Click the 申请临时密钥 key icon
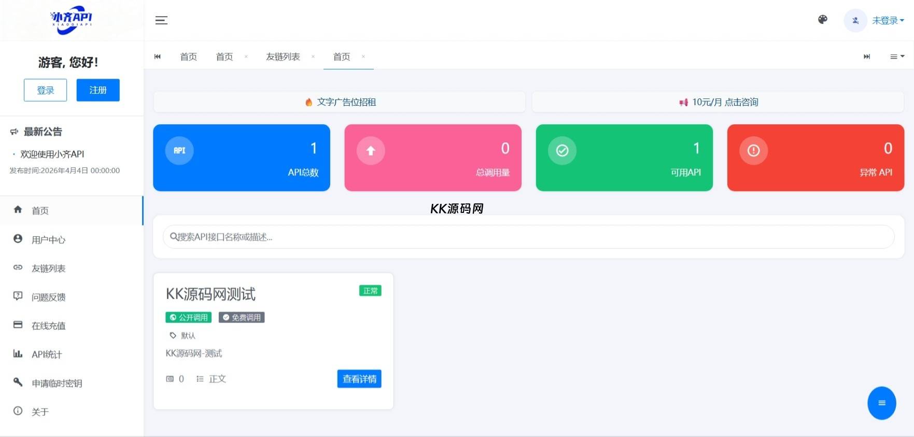Image resolution: width=914 pixels, height=437 pixels. (x=18, y=382)
